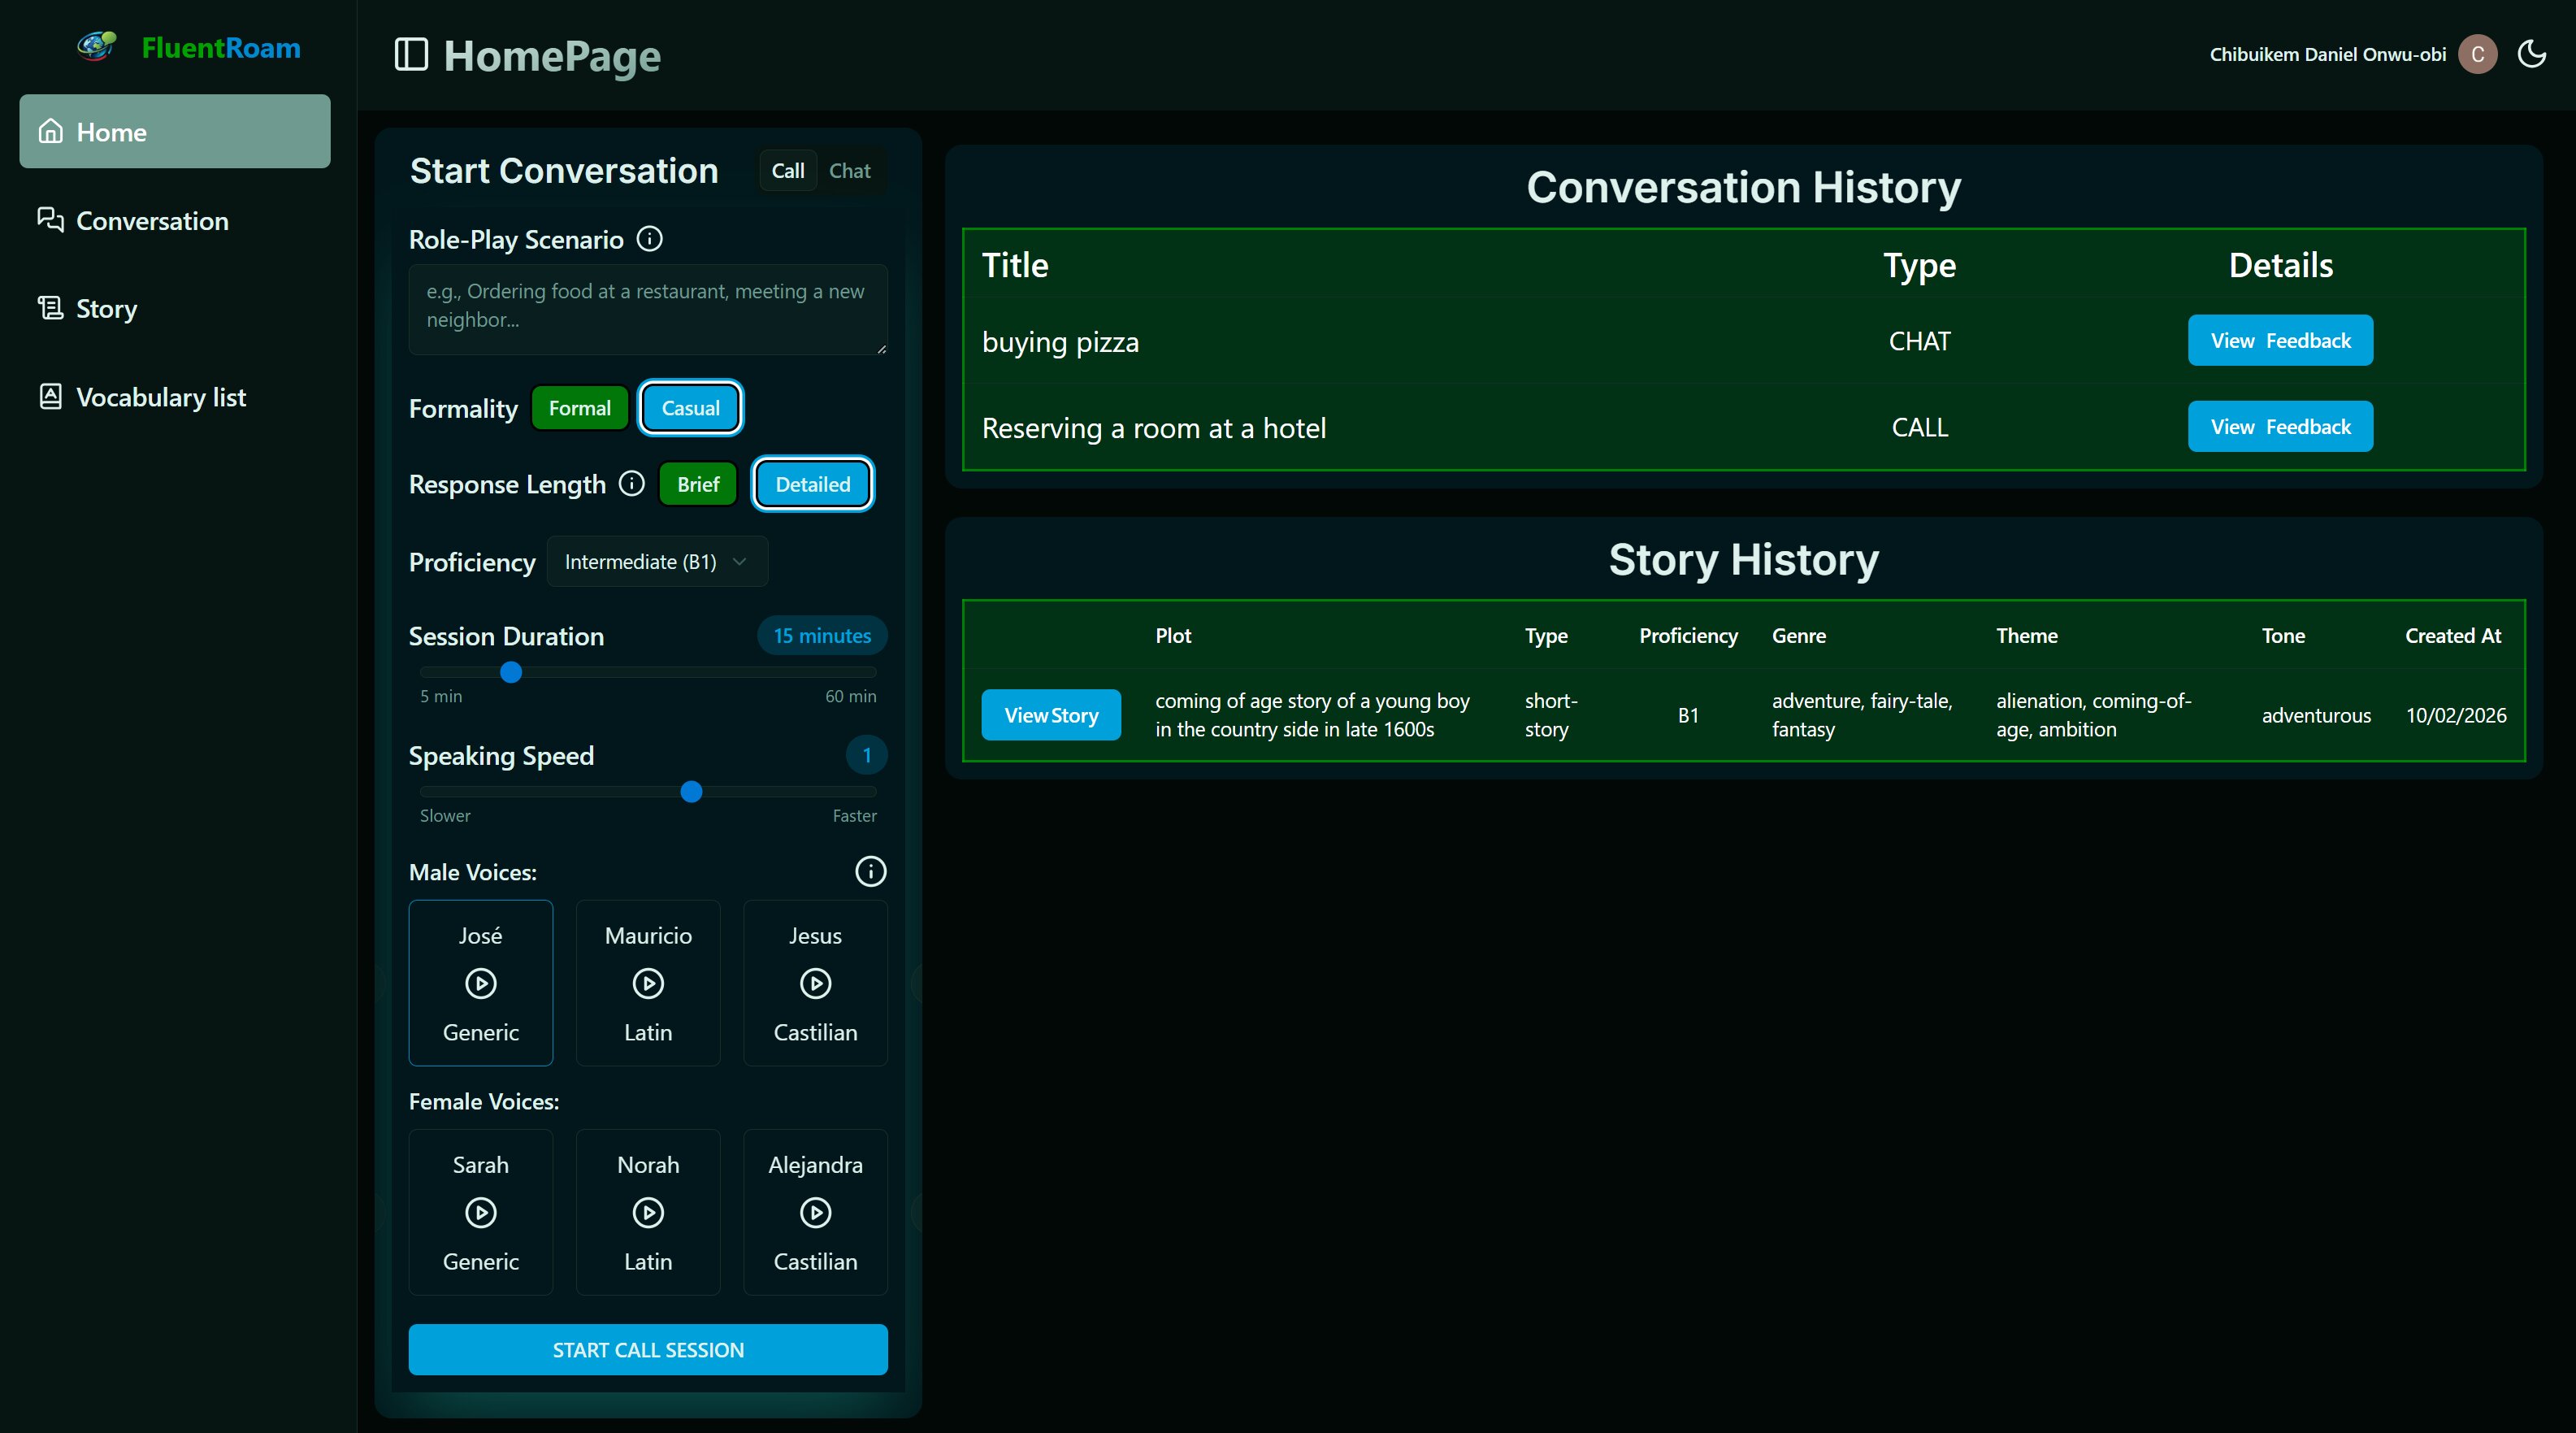The image size is (2576, 1433).
Task: Toggle the sidebar panel icon
Action: [x=411, y=55]
